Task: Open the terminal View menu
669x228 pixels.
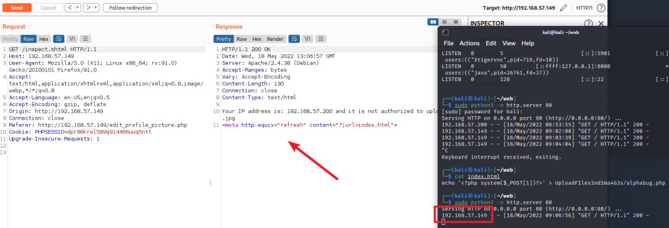Action: point(509,43)
